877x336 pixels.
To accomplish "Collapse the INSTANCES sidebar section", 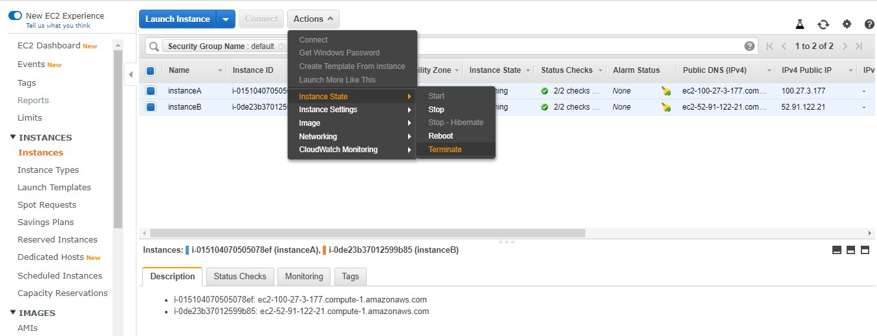I will coord(13,137).
